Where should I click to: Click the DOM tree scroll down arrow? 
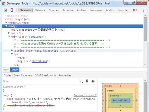click(x=145, y=65)
